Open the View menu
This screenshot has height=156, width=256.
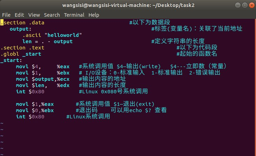34,15
